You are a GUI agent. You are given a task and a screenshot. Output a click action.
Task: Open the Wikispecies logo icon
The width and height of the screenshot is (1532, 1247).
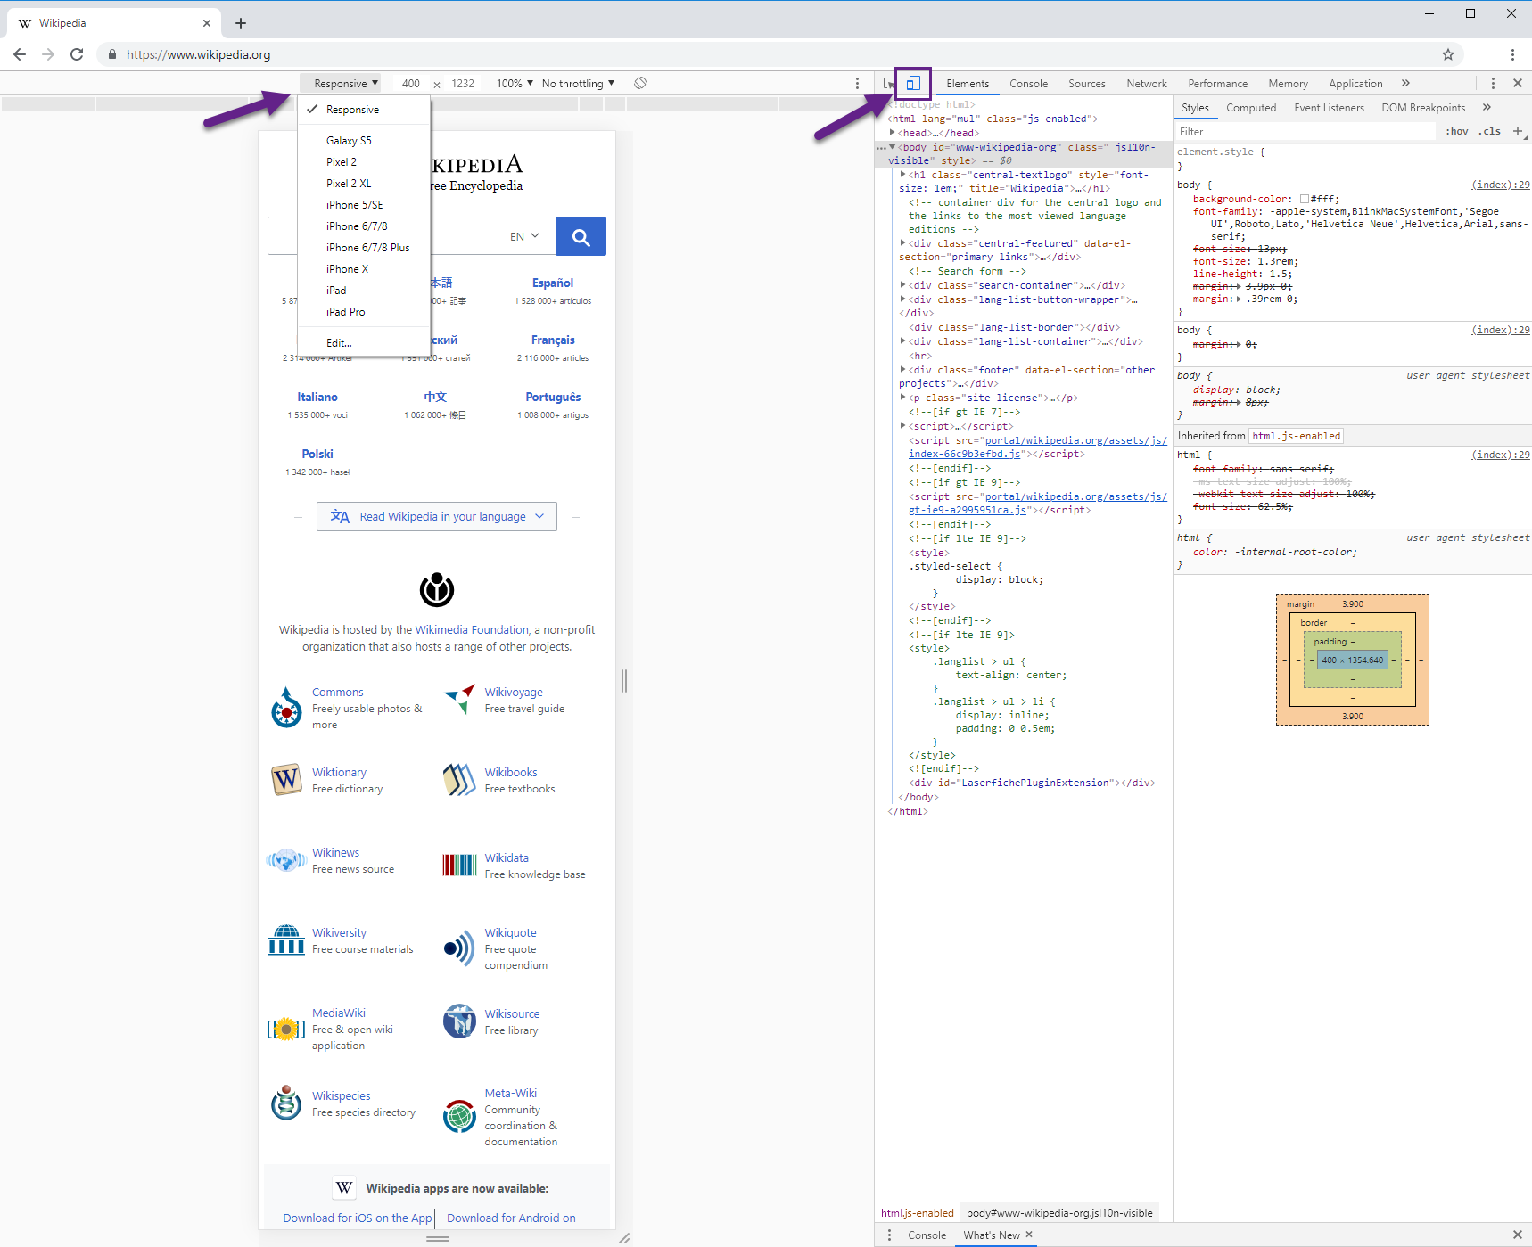tap(286, 1103)
